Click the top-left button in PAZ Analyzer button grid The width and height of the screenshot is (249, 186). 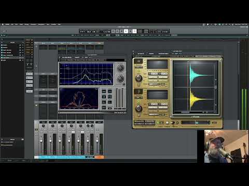[x=104, y=91]
